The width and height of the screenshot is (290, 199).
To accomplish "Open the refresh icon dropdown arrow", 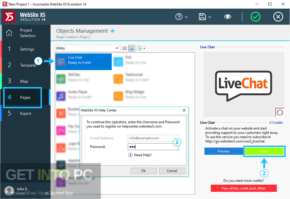I will coord(144,49).
